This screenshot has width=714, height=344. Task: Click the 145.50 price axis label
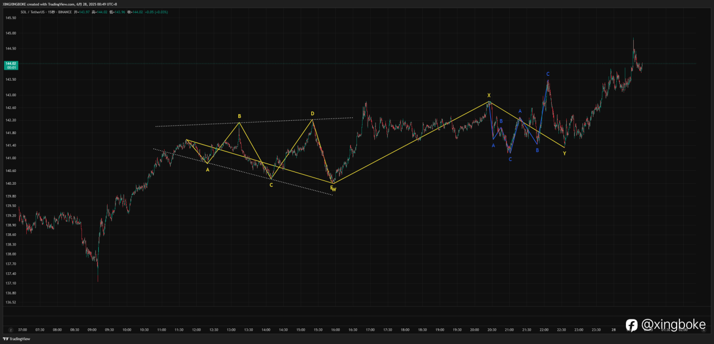(x=11, y=18)
